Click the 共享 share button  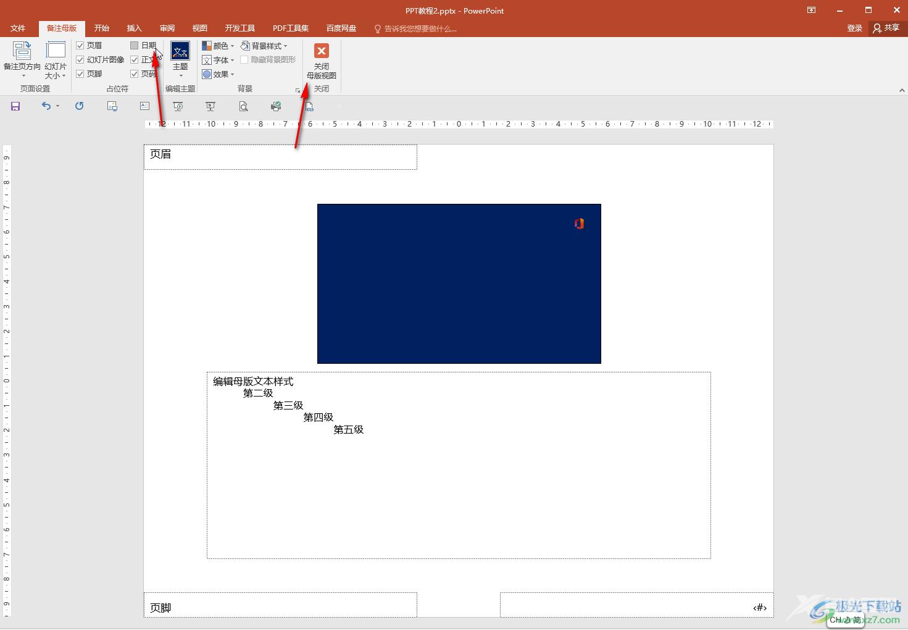[886, 28]
